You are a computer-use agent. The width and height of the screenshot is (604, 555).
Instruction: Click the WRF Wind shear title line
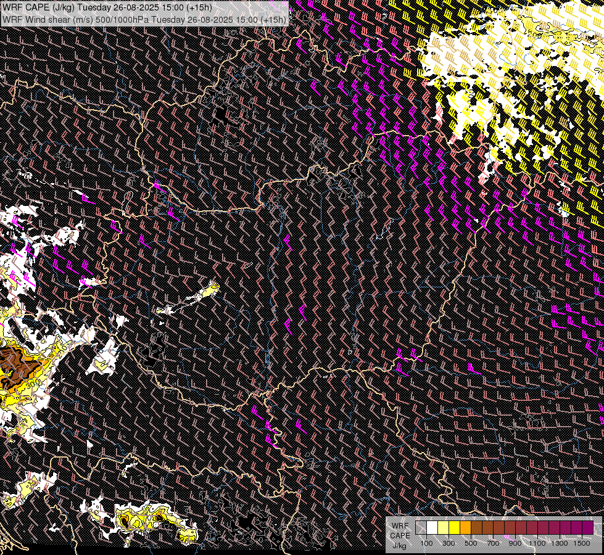[x=144, y=20]
